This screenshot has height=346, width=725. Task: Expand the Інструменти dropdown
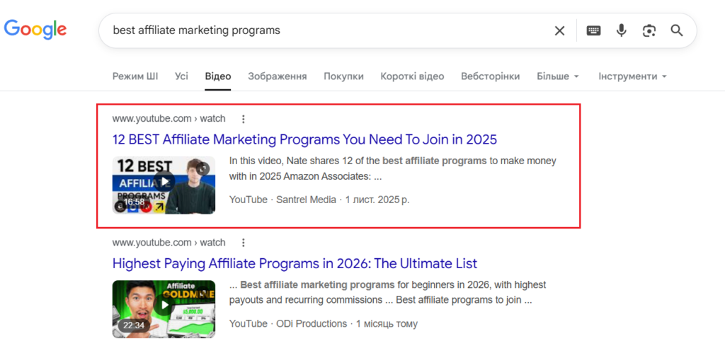coord(632,76)
